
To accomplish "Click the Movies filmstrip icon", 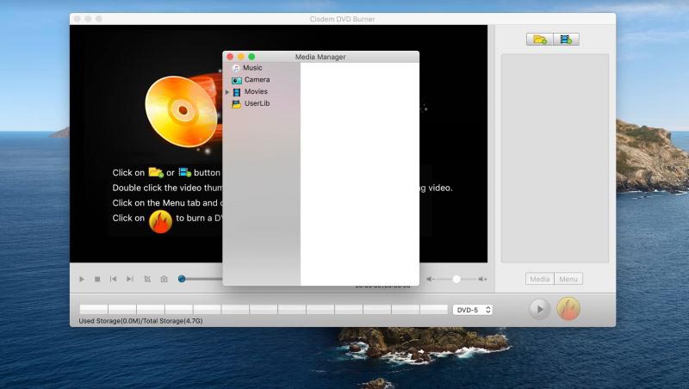I will point(236,92).
